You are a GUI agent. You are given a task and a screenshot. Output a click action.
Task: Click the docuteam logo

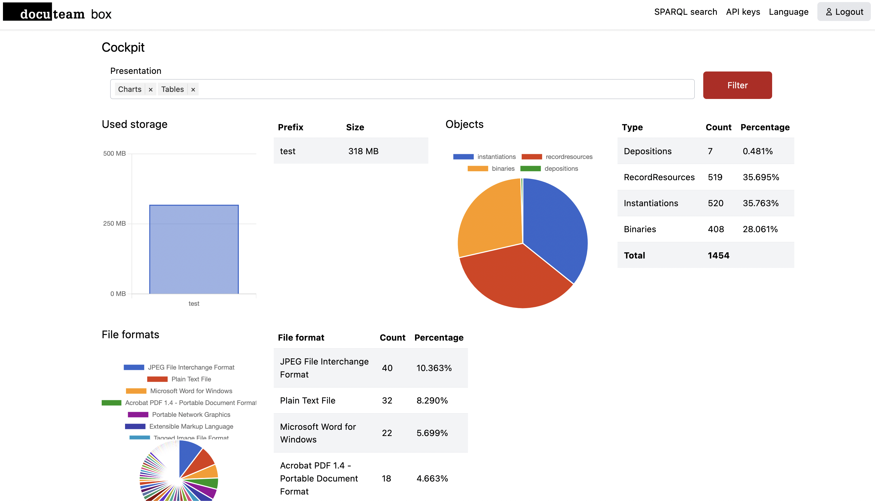44,12
